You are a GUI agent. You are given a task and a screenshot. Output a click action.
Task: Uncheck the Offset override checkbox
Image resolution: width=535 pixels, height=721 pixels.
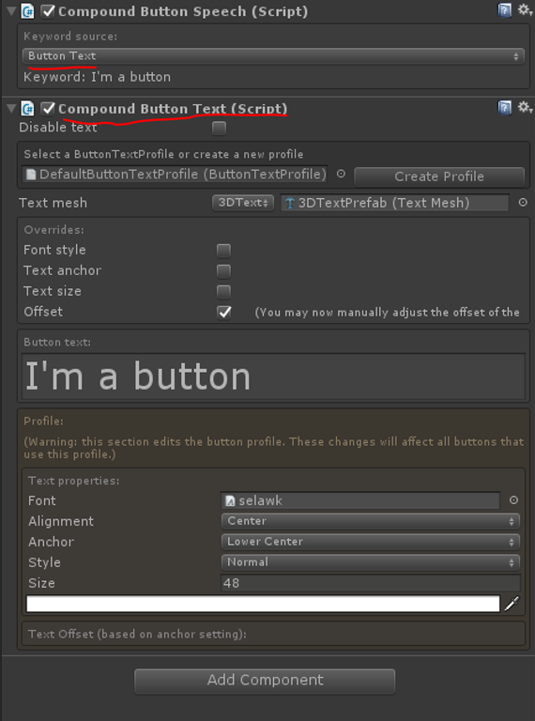pyautogui.click(x=223, y=313)
